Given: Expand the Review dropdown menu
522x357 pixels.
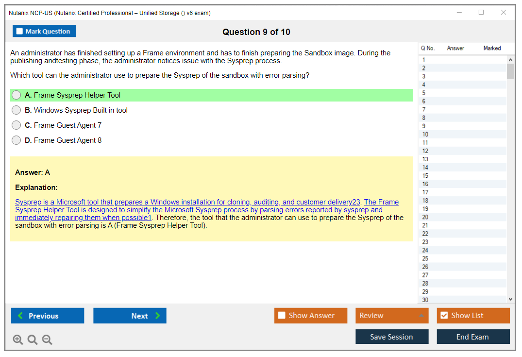Looking at the screenshot, I should [x=391, y=316].
